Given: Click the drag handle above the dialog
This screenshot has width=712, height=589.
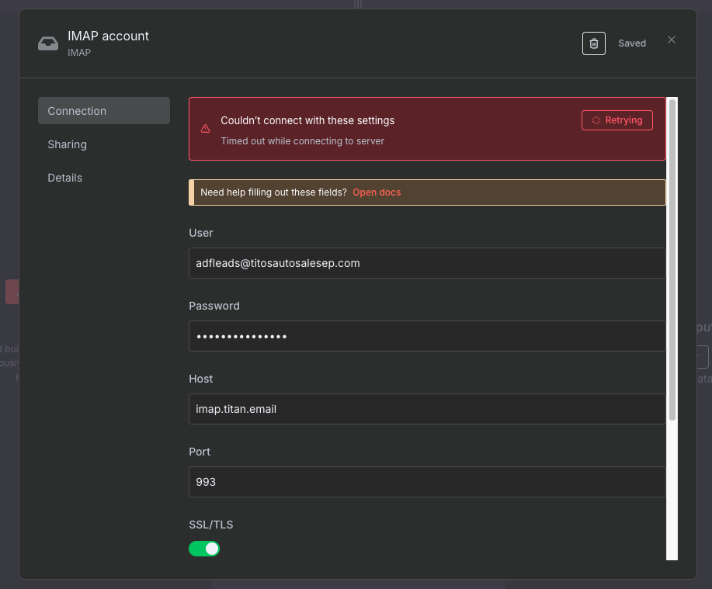Looking at the screenshot, I should click(358, 5).
